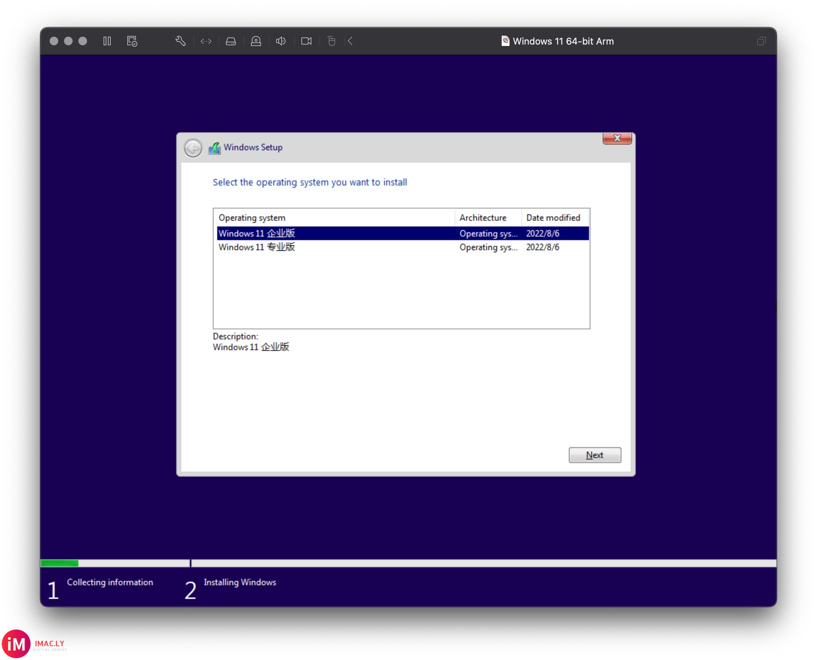The height and width of the screenshot is (660, 817).
Task: Click the Architecture column header
Action: [488, 217]
